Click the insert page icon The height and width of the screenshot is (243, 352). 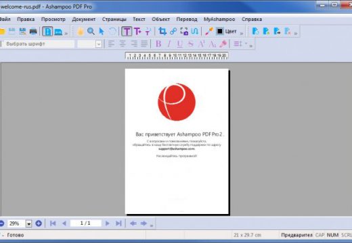coord(266,31)
